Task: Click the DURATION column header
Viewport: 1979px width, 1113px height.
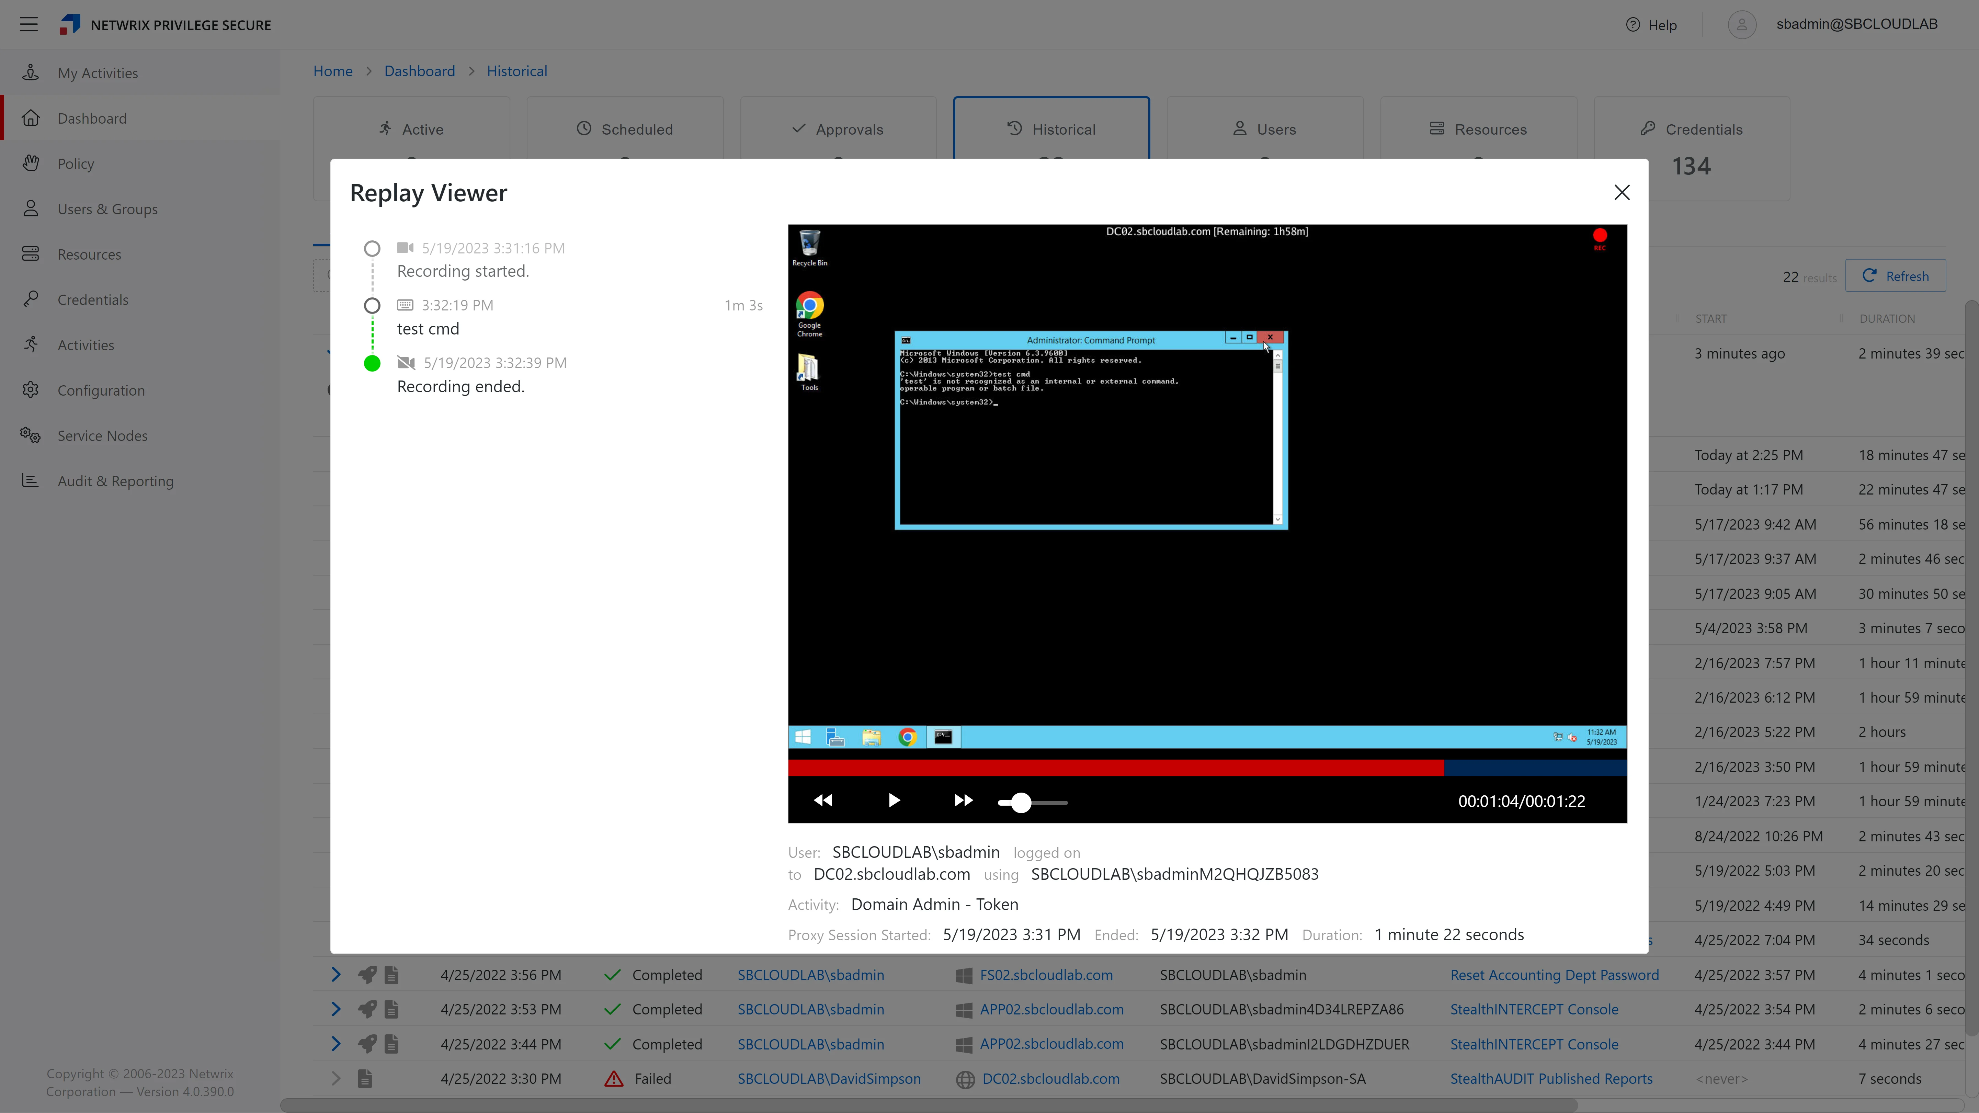Action: pos(1887,319)
